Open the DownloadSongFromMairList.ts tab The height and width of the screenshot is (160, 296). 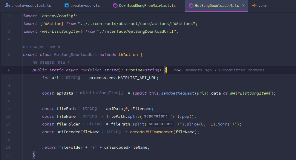(147, 6)
